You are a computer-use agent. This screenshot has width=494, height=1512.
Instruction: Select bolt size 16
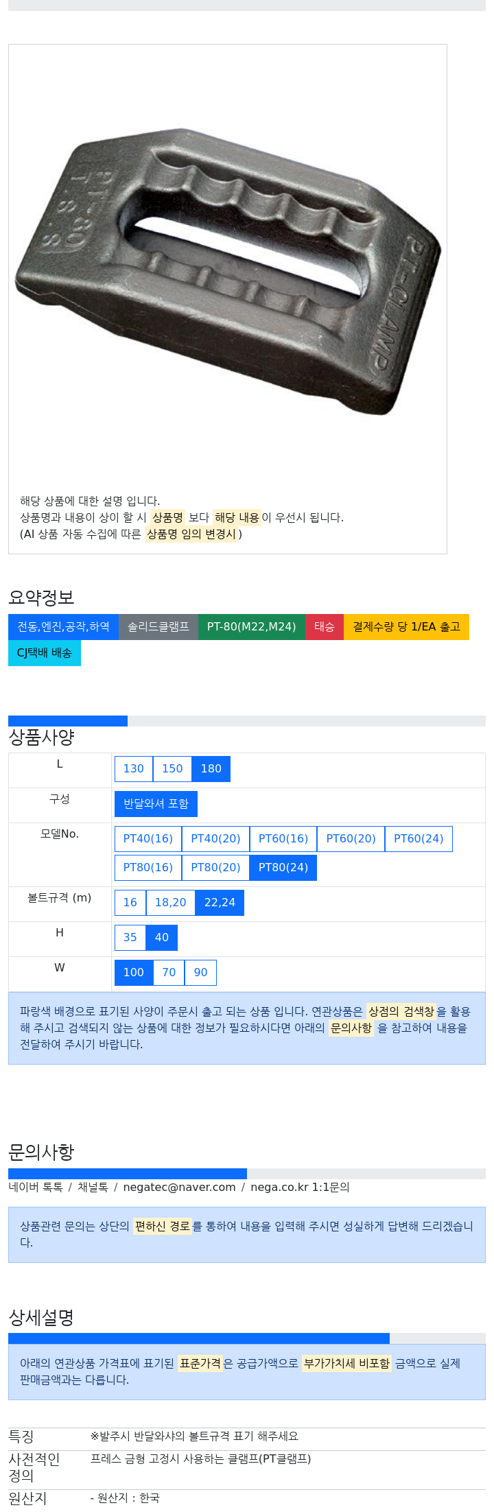[x=130, y=902]
